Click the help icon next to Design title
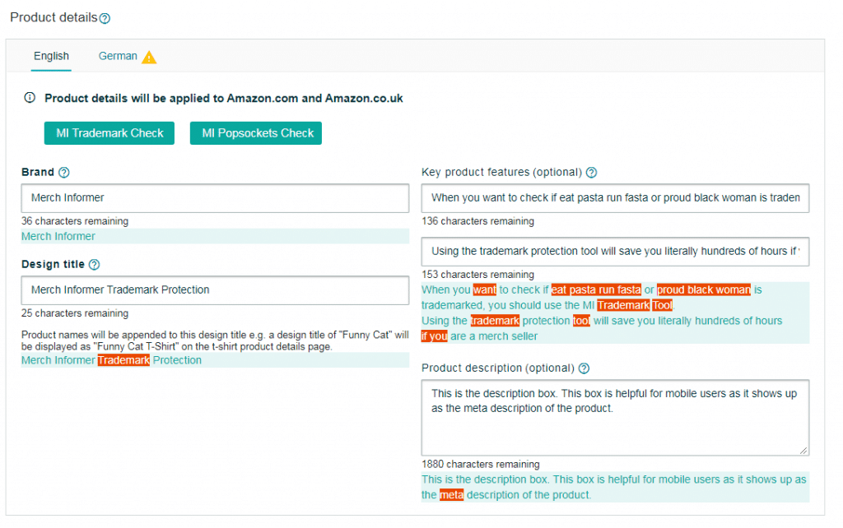Screen dimensions: 843x528 point(94,264)
